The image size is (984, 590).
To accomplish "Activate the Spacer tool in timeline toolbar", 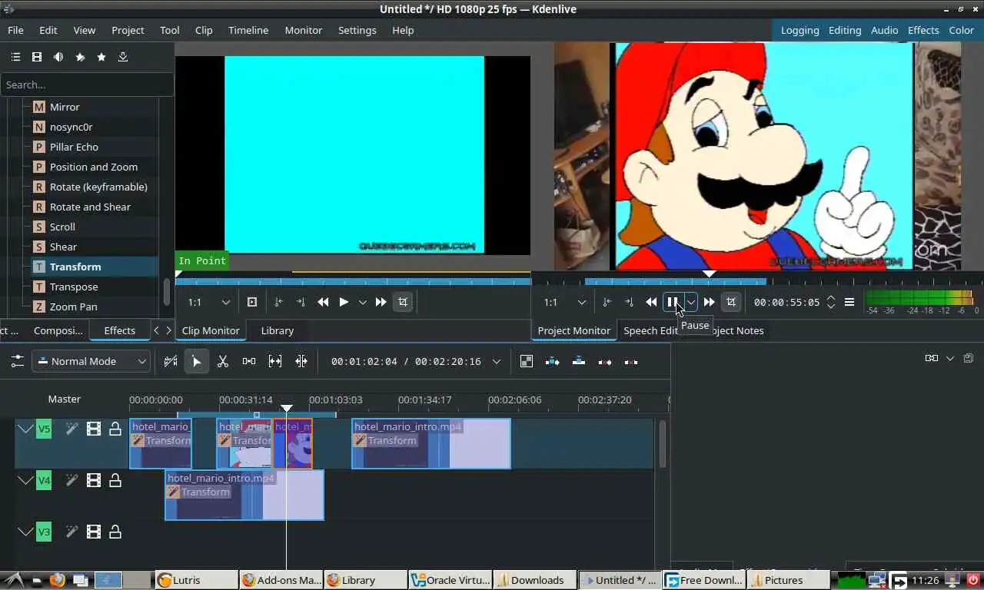I will [249, 361].
